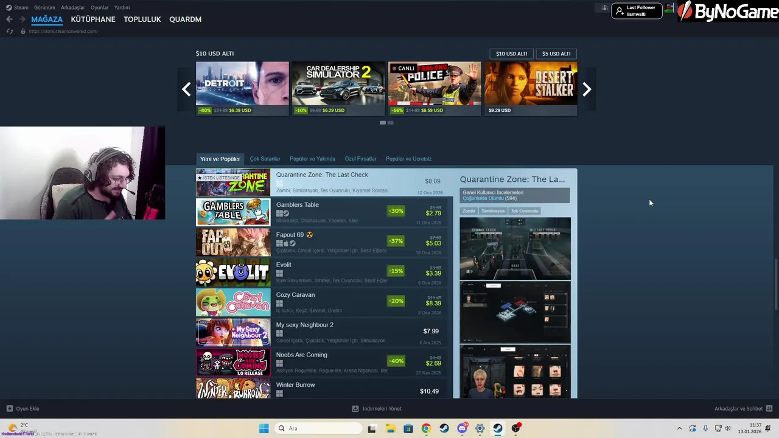Show previous games in the $10 USD carousel
The height and width of the screenshot is (438, 779).
[186, 89]
